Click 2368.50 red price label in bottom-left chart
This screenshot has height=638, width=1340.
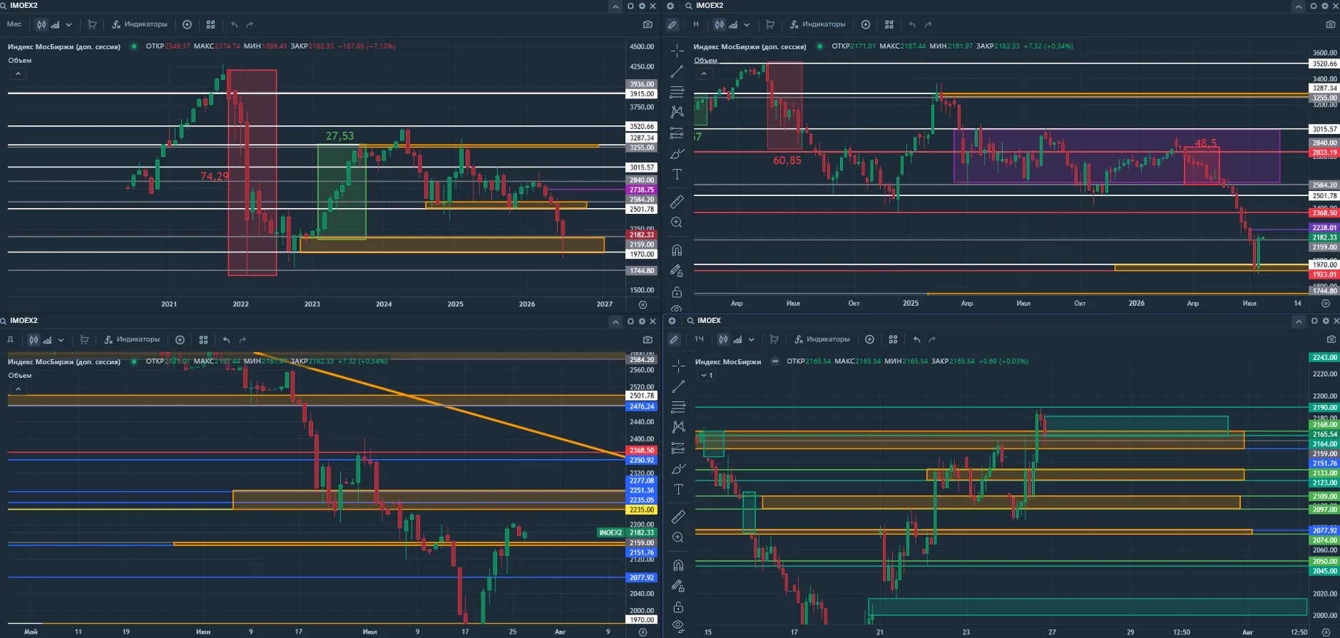[x=641, y=451]
